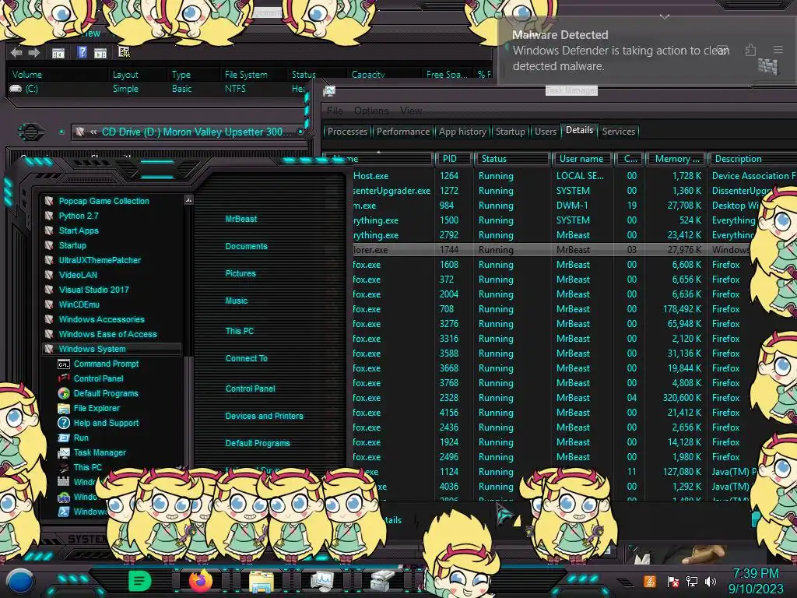Image resolution: width=797 pixels, height=598 pixels.
Task: Expand the VideoLAN folder
Action: click(78, 275)
